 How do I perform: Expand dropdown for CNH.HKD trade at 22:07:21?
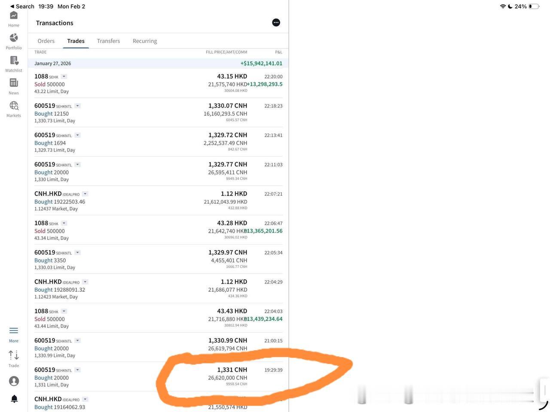pos(85,194)
